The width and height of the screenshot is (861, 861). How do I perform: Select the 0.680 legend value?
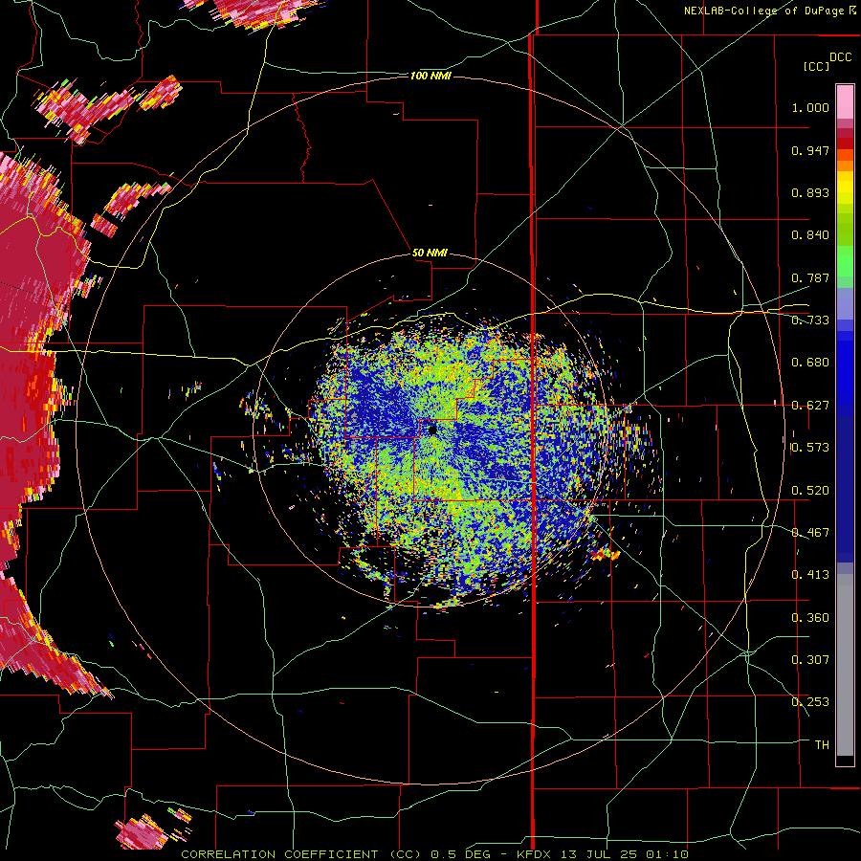tap(810, 363)
